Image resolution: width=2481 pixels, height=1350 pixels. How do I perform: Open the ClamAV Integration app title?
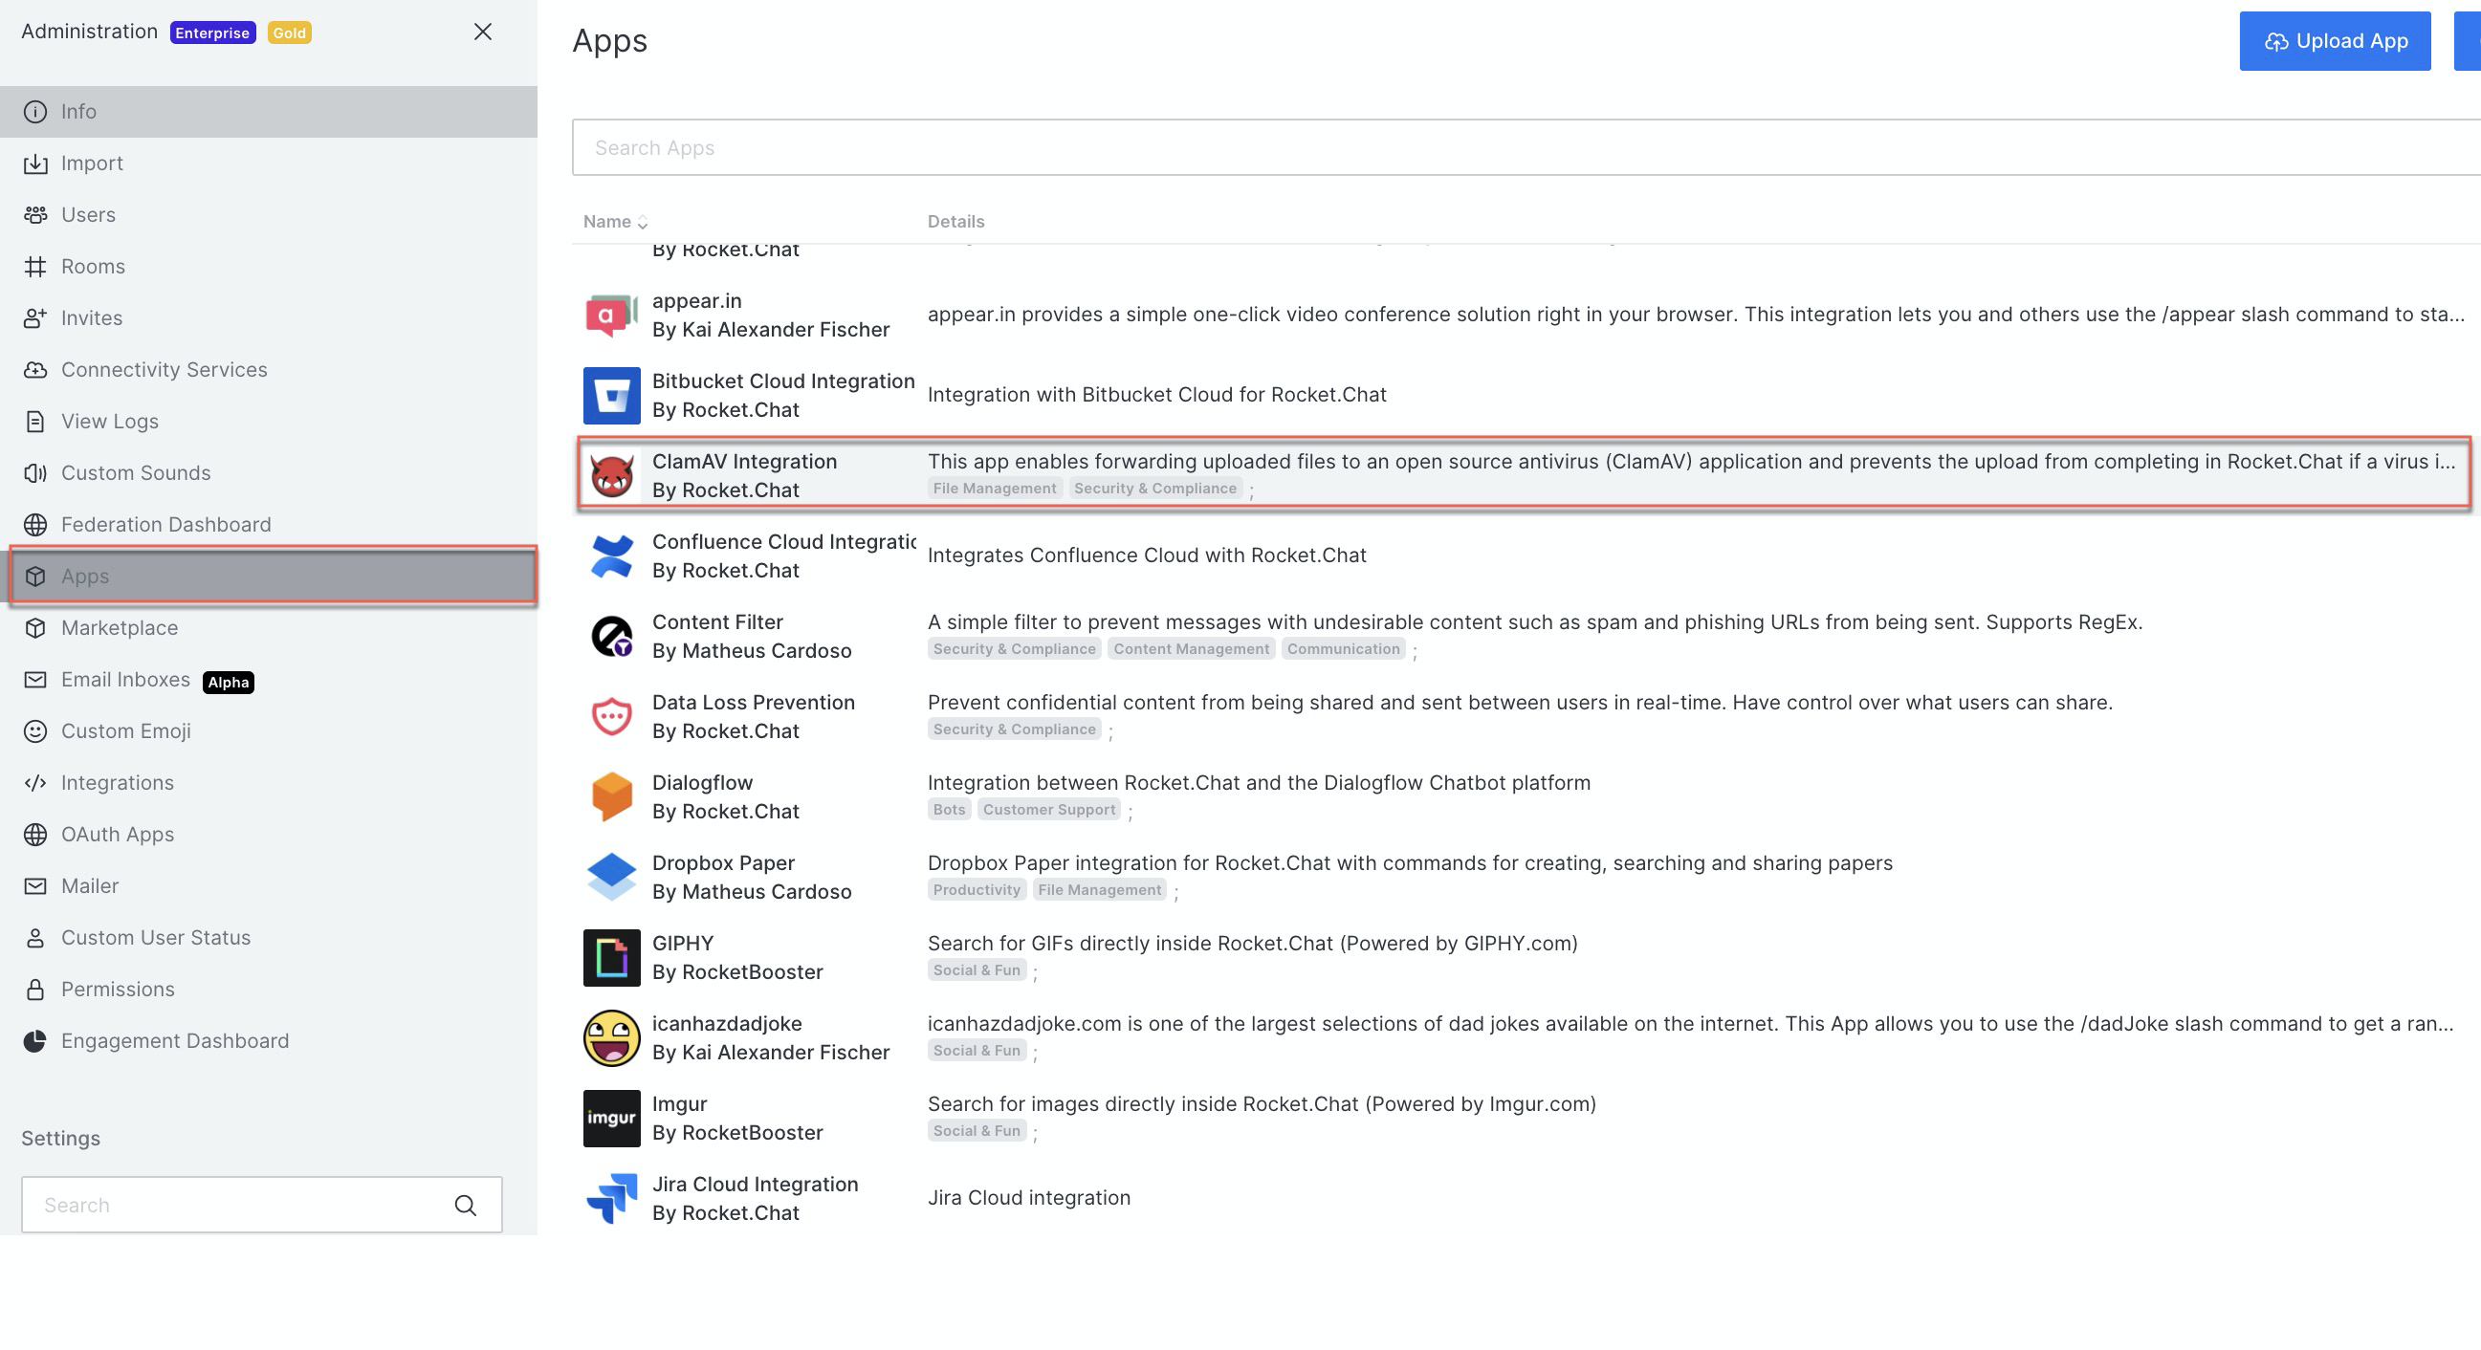744,462
